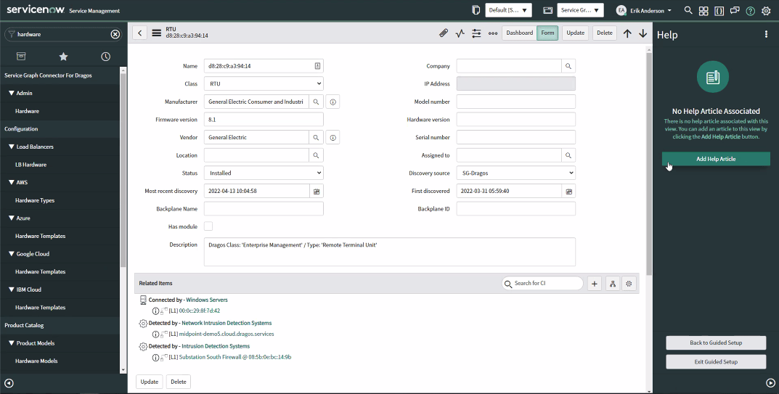Personalize form with the sliders icon
The width and height of the screenshot is (779, 394).
(476, 33)
